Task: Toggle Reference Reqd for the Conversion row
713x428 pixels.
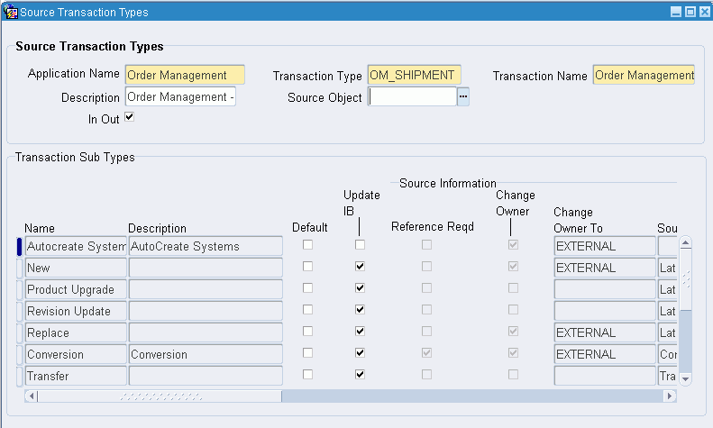Action: (426, 352)
